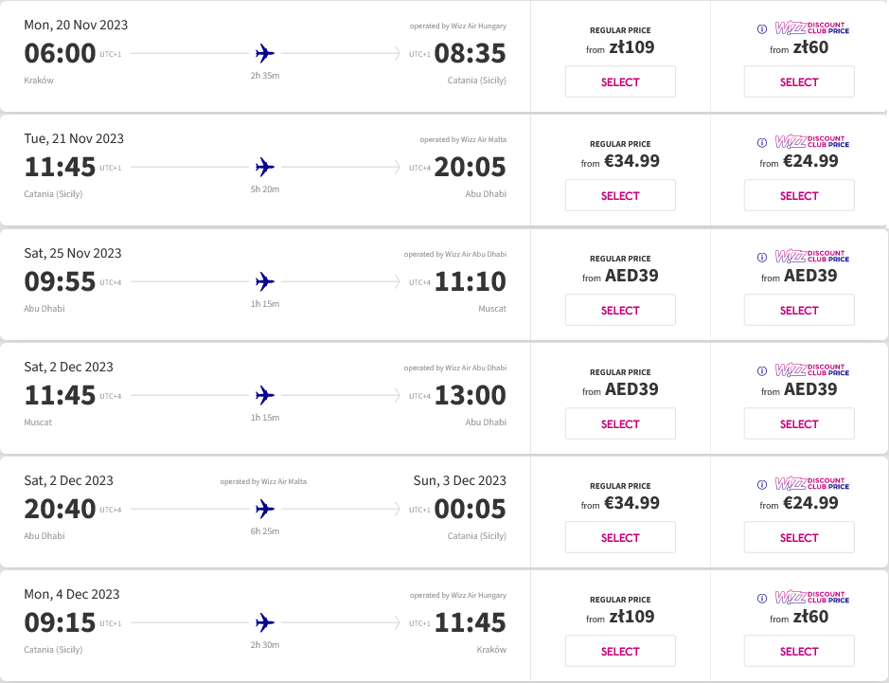The image size is (889, 683).
Task: Click the 11:45 Muscat departure flight row
Action: 265,398
